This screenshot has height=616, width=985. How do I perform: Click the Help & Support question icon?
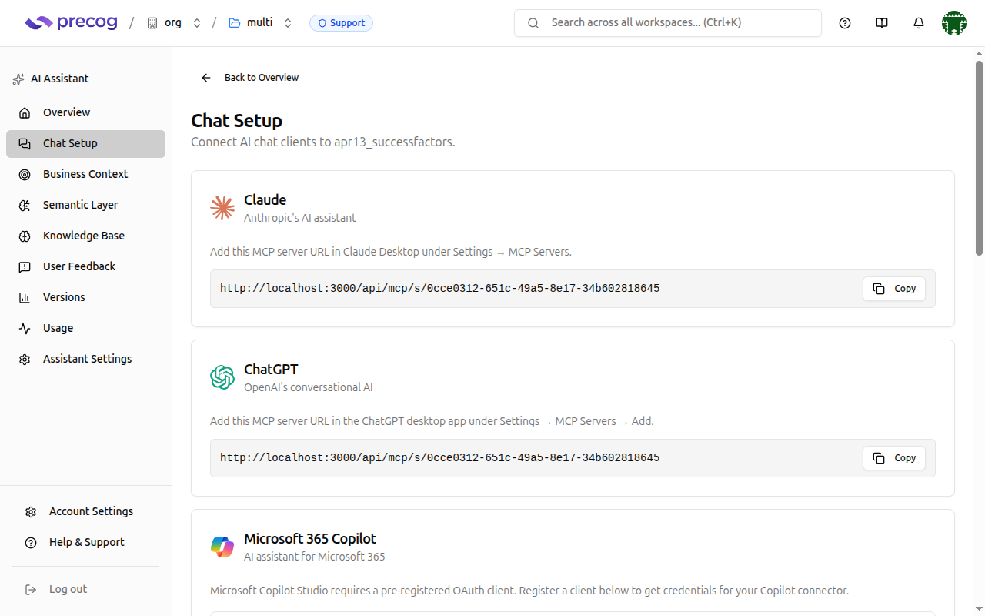tap(31, 543)
